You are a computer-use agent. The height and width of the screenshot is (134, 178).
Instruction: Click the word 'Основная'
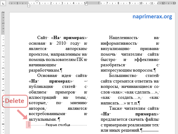(47, 76)
